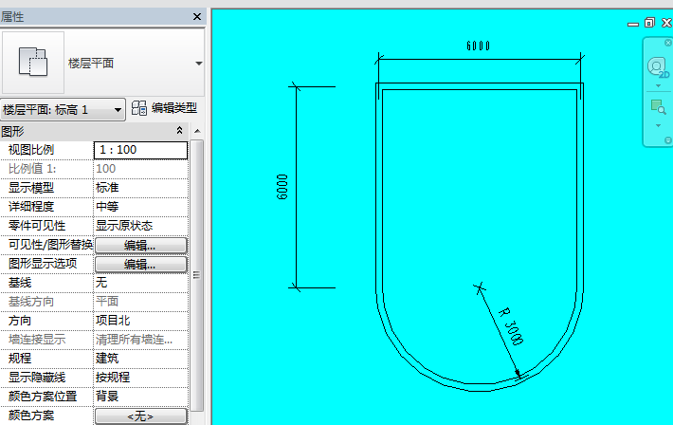Image resolution: width=673 pixels, height=425 pixels.
Task: Close the Properties (属性) panel
Action: (197, 17)
